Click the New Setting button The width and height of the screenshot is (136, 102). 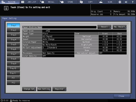[x=44, y=89]
